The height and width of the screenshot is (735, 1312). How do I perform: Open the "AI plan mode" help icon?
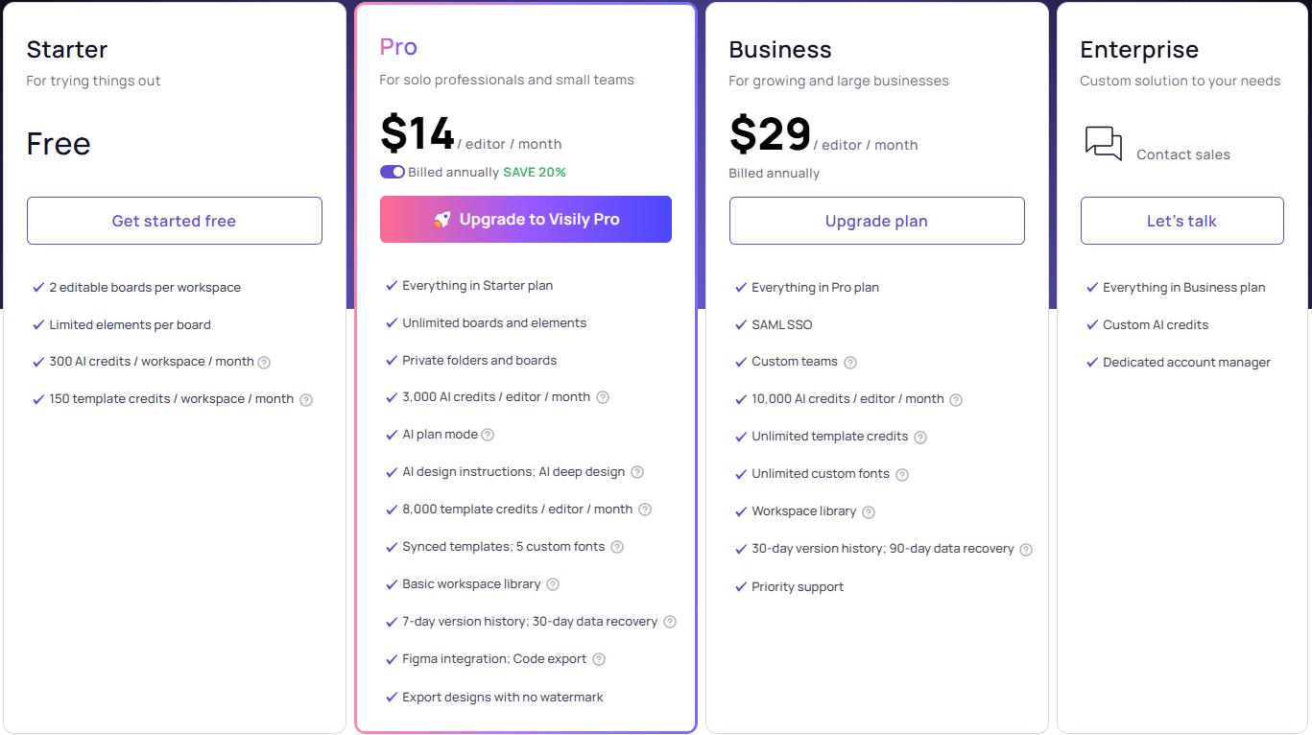coord(488,434)
